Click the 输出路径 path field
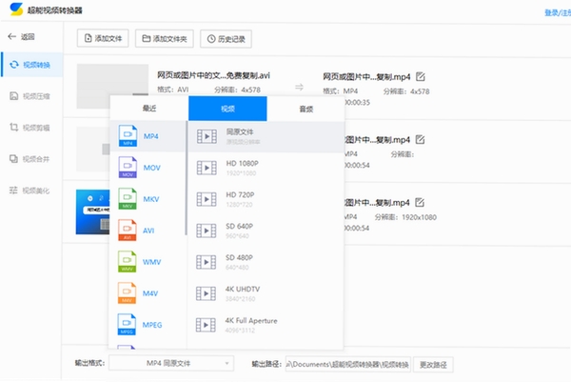The width and height of the screenshot is (571, 382). (x=348, y=364)
